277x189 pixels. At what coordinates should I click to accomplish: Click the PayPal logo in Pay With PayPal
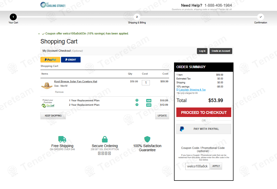point(182,129)
